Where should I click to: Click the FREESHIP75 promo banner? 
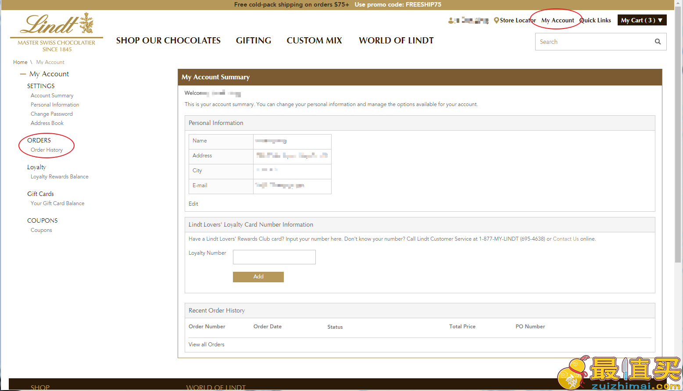[337, 5]
